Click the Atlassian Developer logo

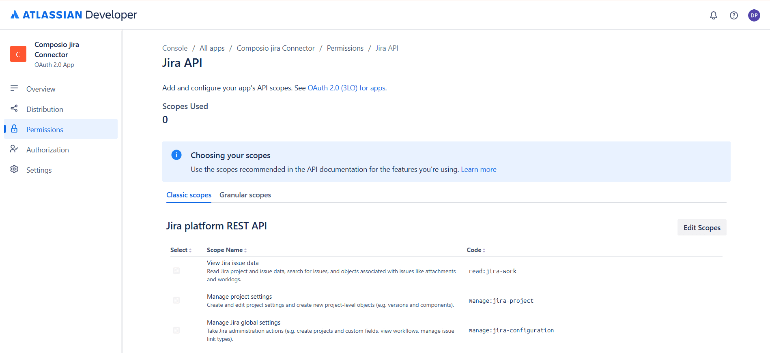pyautogui.click(x=74, y=15)
